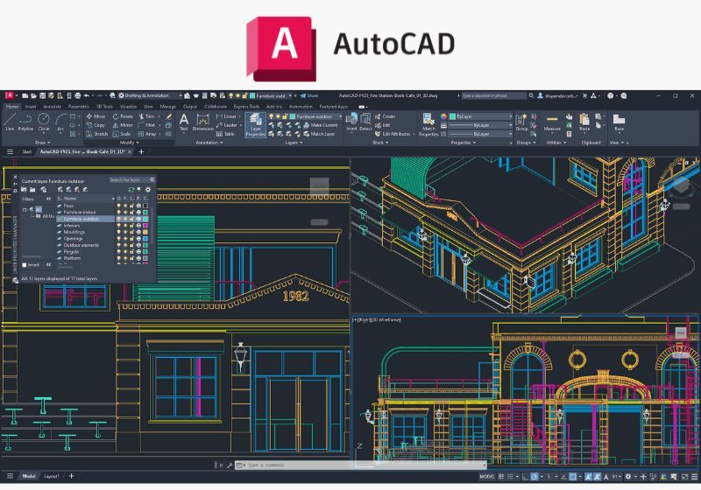Viewport: 701px width, 490px height.
Task: Click the MODEL status bar button
Action: point(487,477)
